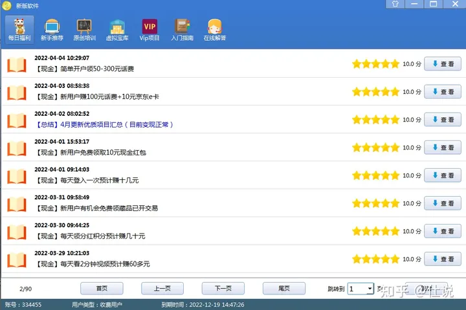Open the 每日福利 toolbar icon
The width and height of the screenshot is (466, 310).
[x=19, y=30]
